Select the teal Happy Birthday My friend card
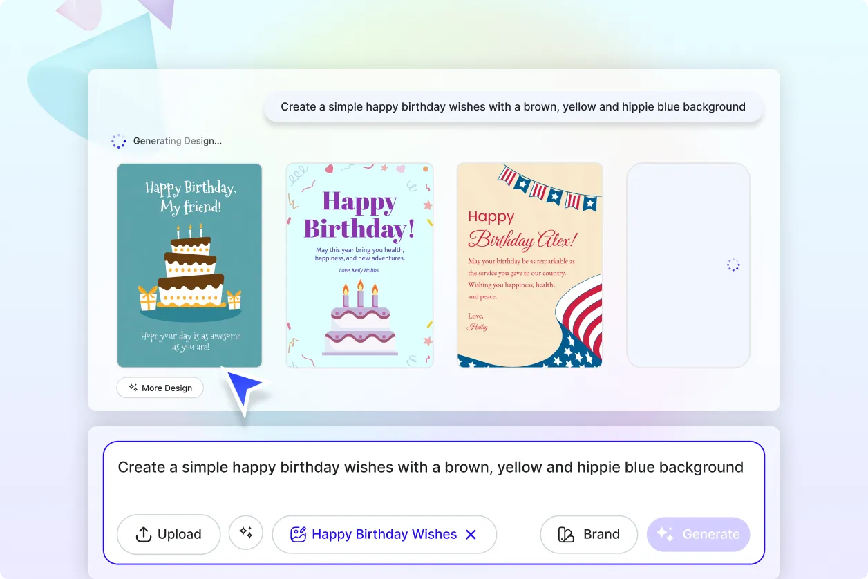868x579 pixels. 189,265
